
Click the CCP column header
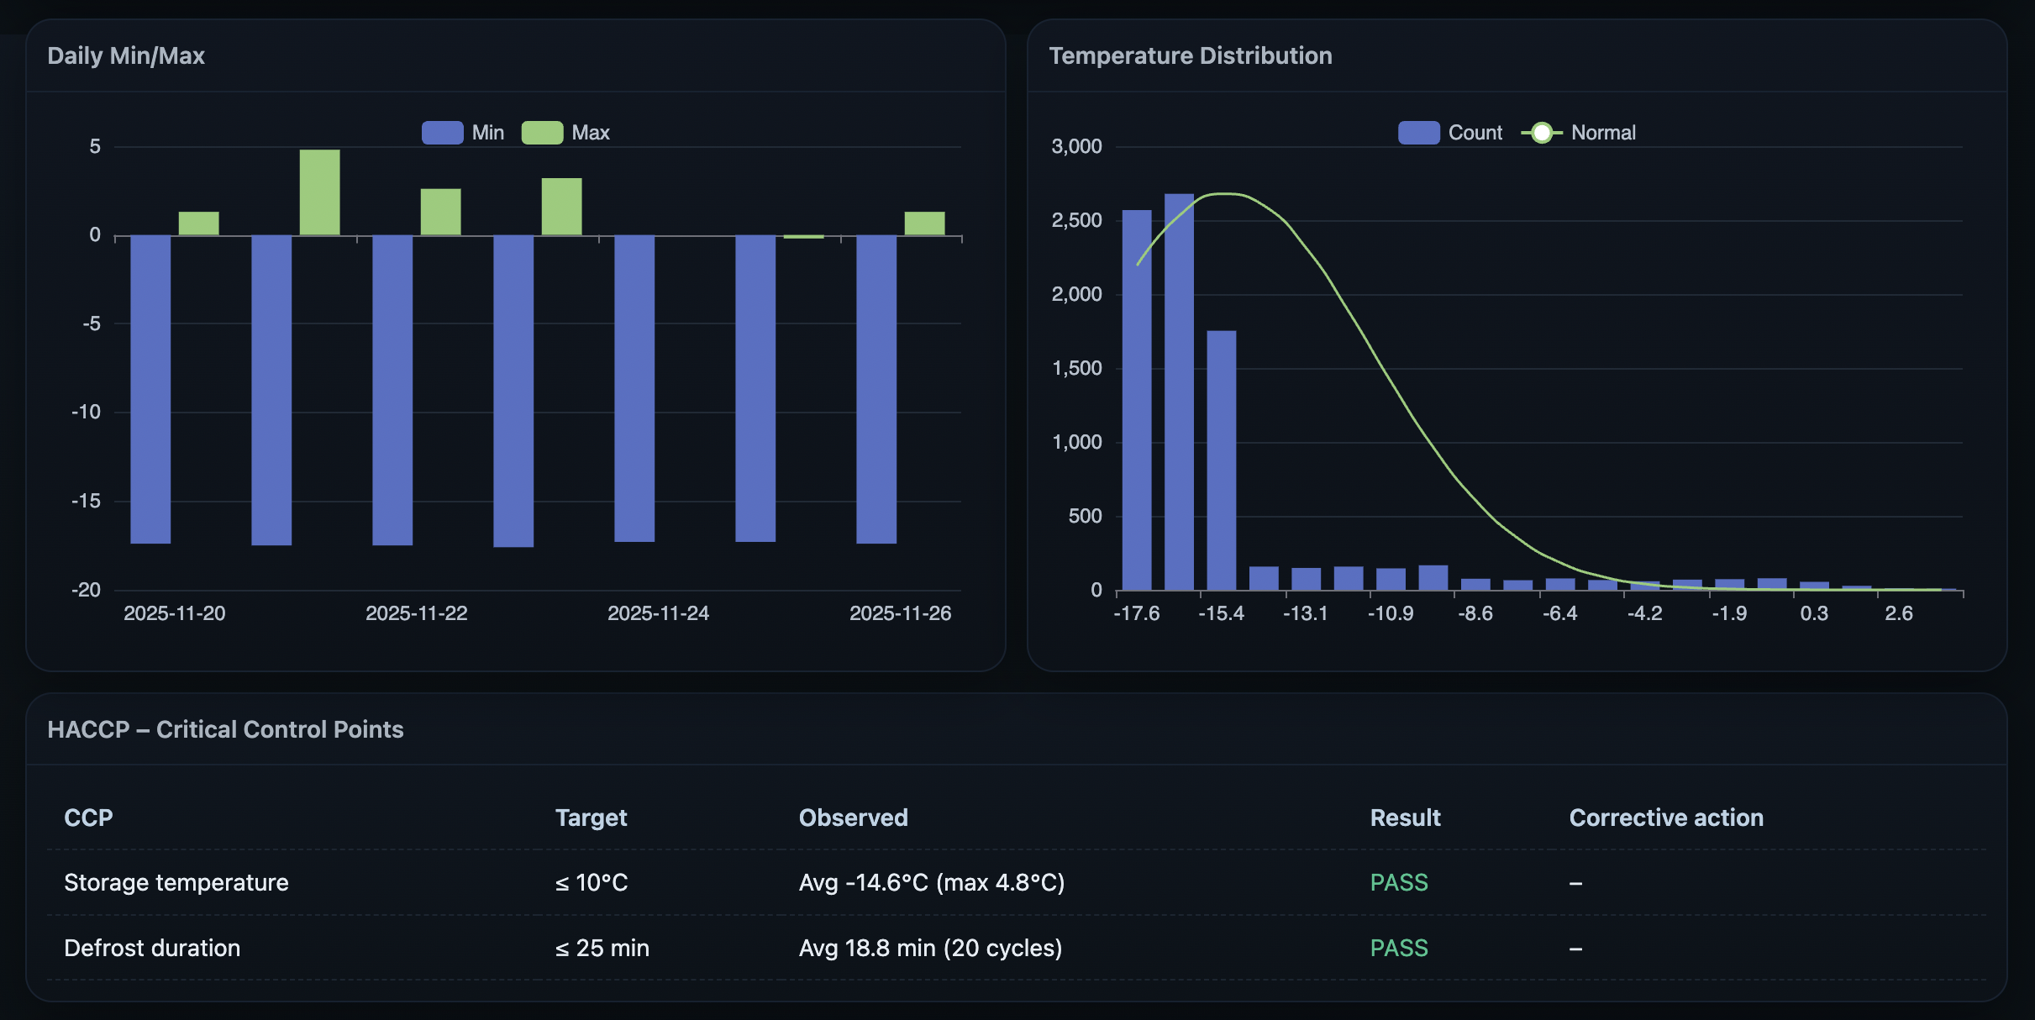(x=87, y=818)
